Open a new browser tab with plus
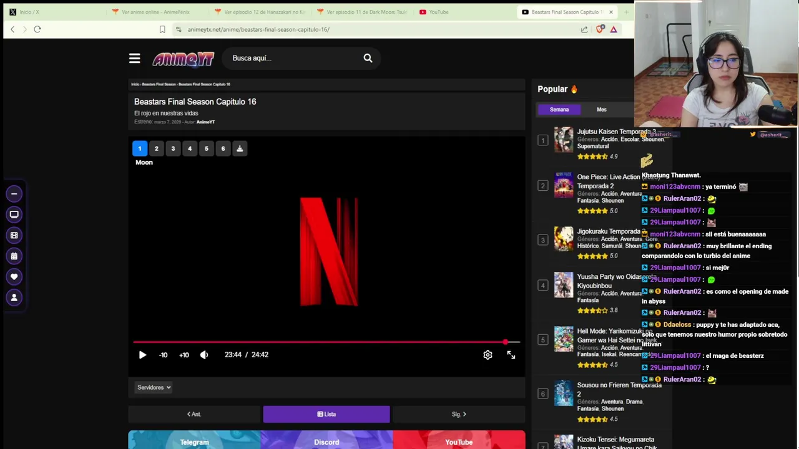Screen dimensions: 799x449 tap(626, 12)
